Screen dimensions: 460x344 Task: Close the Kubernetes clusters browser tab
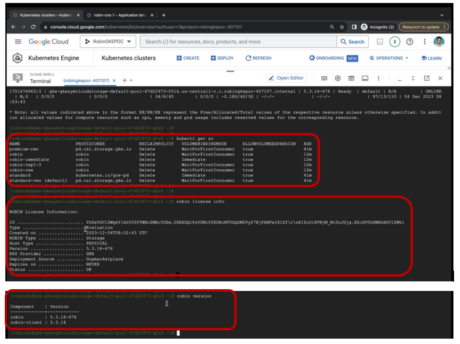click(x=78, y=15)
